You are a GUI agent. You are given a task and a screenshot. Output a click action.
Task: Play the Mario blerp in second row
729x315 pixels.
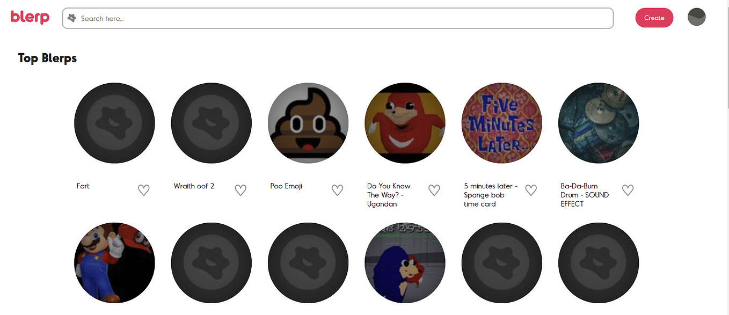pos(114,263)
